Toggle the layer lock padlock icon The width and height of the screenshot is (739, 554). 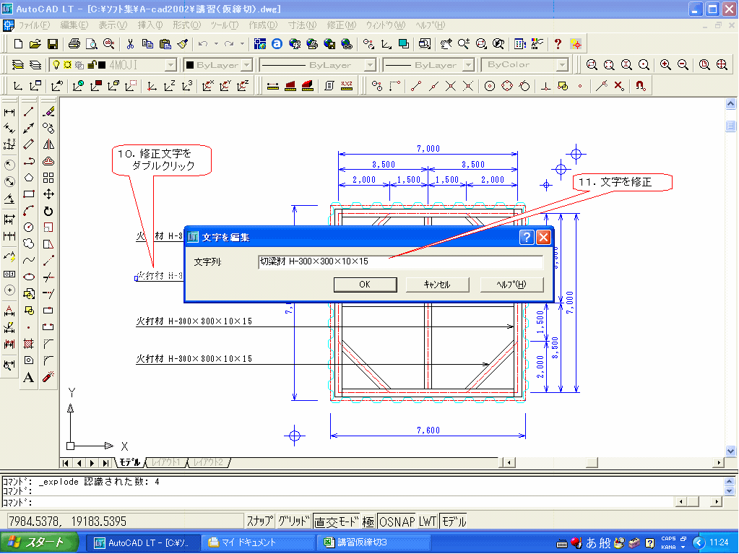[x=92, y=64]
